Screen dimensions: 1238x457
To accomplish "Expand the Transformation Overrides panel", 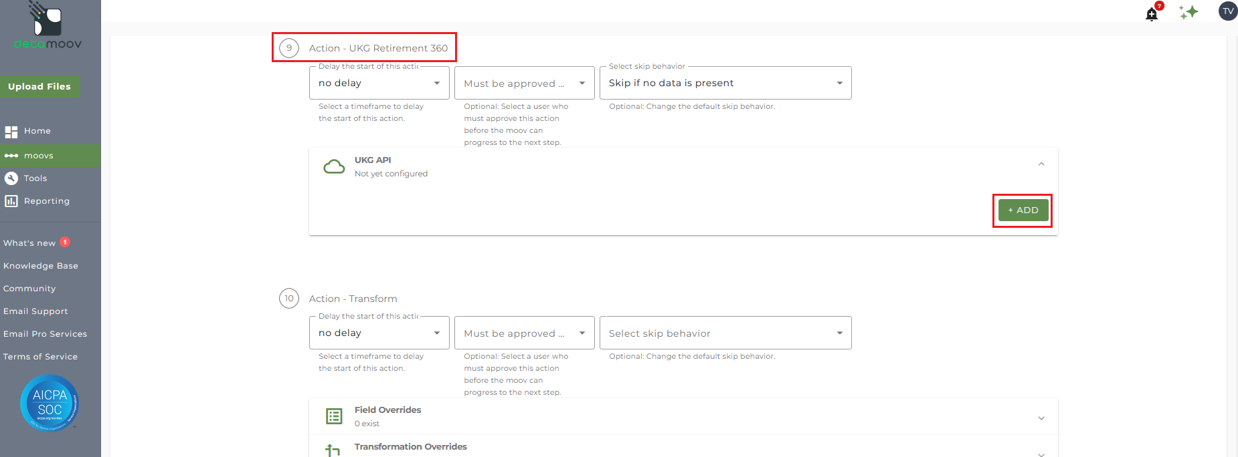I will point(1041,454).
